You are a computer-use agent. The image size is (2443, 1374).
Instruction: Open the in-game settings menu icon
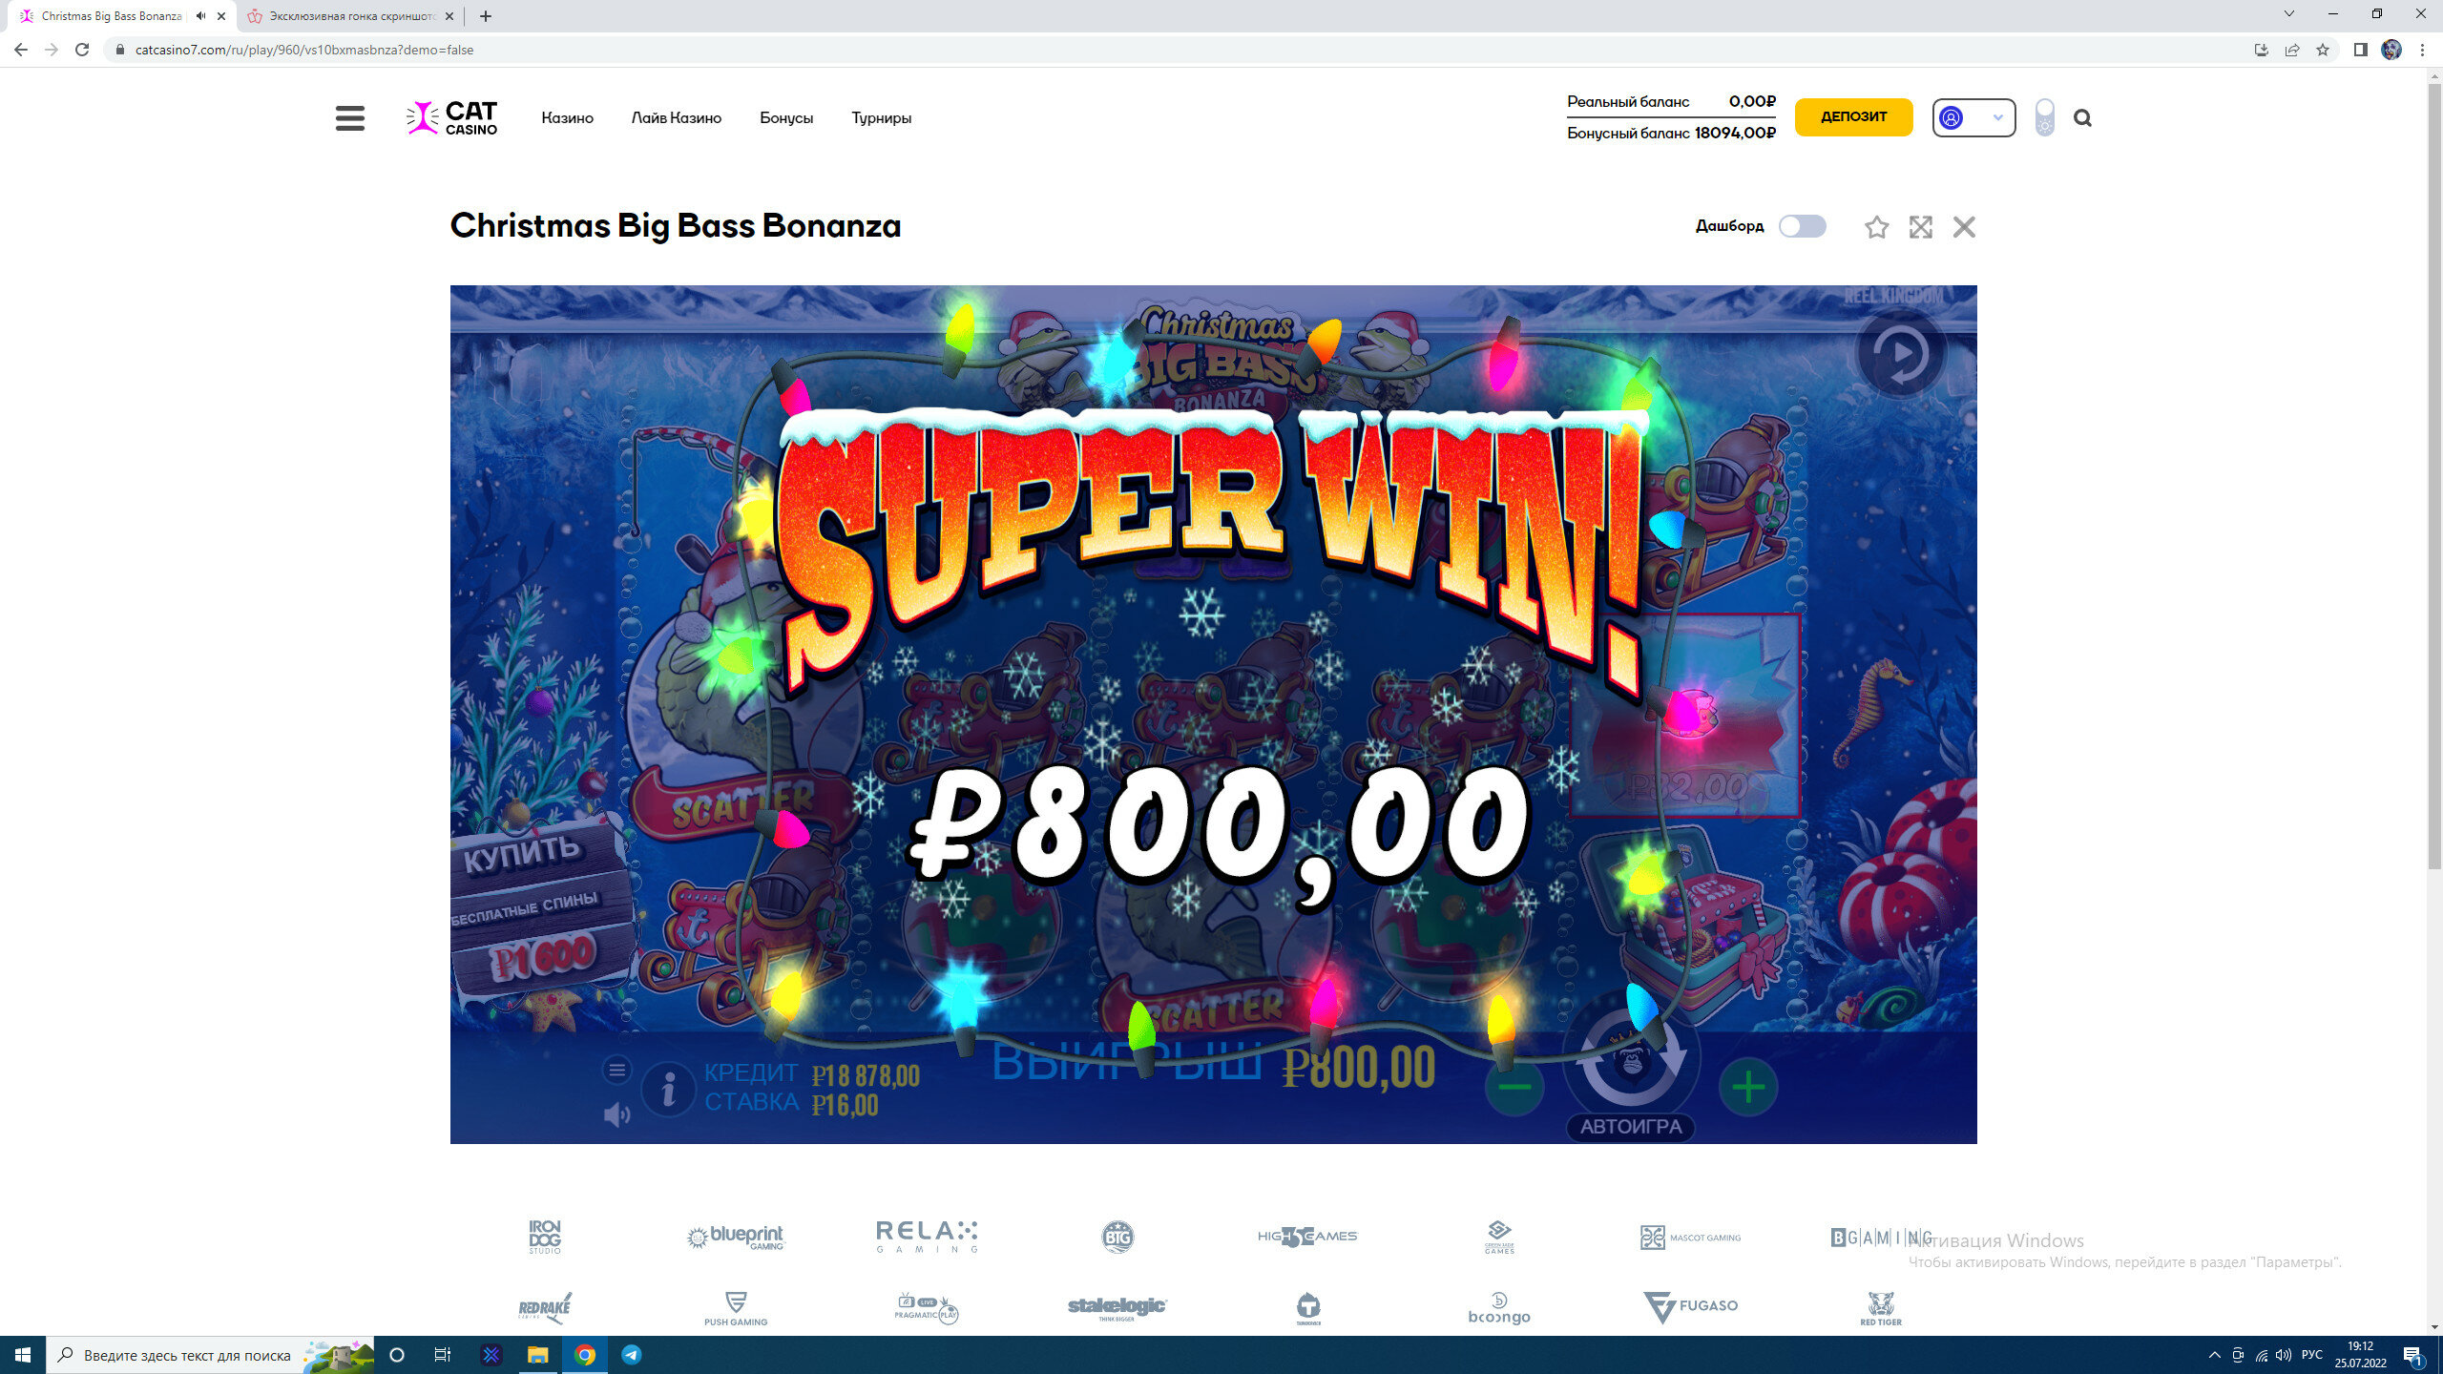[616, 1070]
